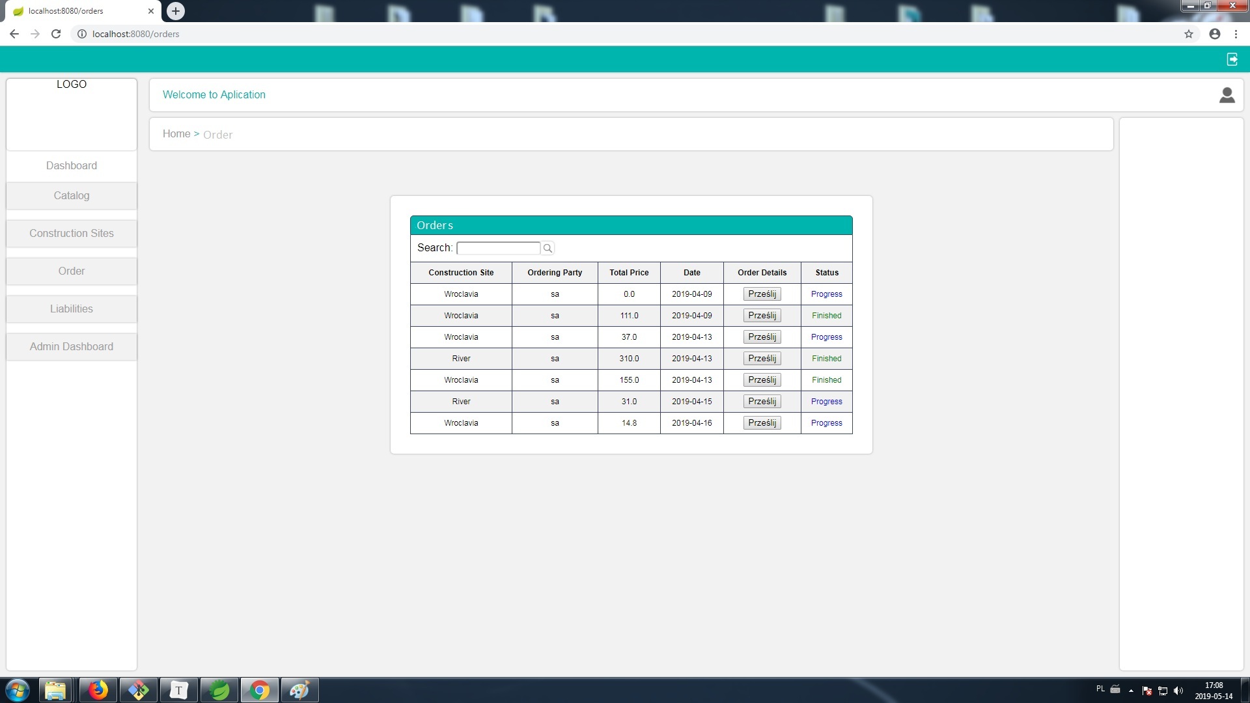This screenshot has width=1250, height=703.
Task: Select Dashboard in the sidebar
Action: 72,166
